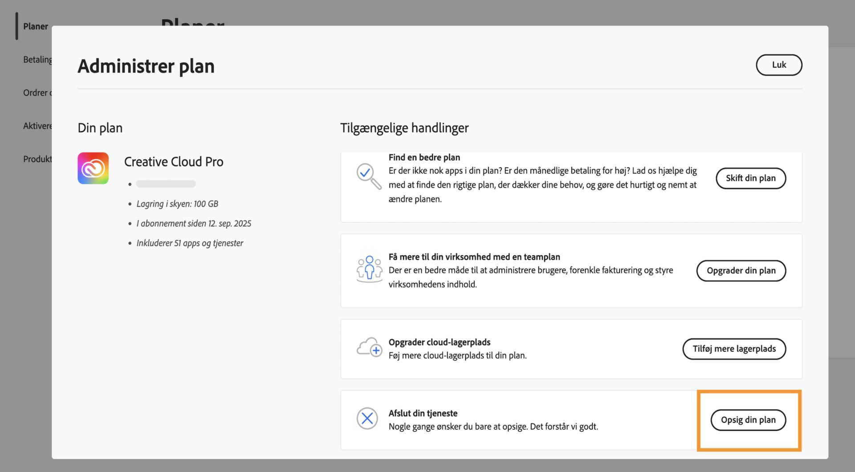This screenshot has width=855, height=472.
Task: Select the Aktivere sidebar item
Action: 38,126
